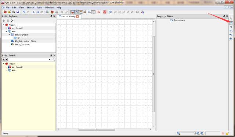Select the Pointer cursor tool
Viewport: 235px width, 137px height.
(231, 18)
